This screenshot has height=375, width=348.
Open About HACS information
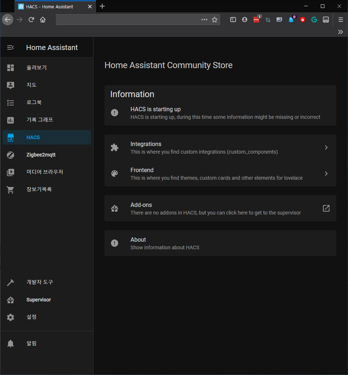[220, 243]
